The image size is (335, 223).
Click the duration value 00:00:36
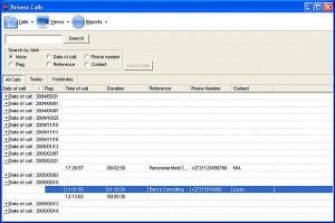click(116, 197)
